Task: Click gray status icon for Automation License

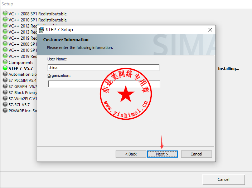Action: pyautogui.click(x=5, y=74)
